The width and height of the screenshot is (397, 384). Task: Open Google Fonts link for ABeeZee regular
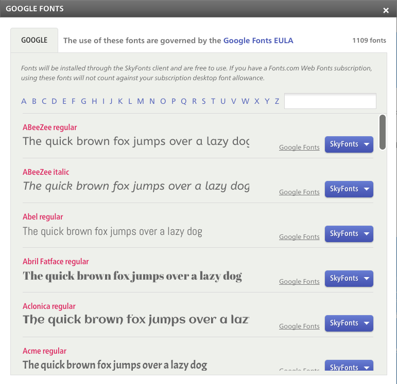(299, 148)
